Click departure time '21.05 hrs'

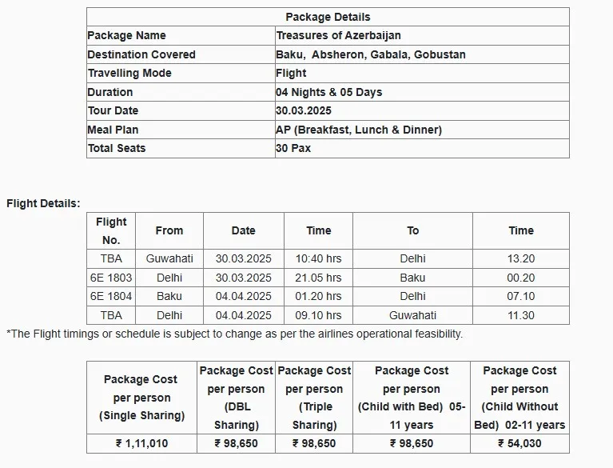[318, 278]
